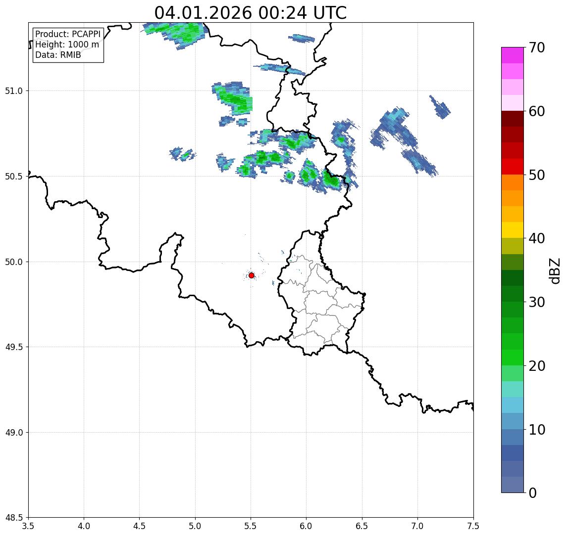Click the 50 value on the colorbar
The width and height of the screenshot is (567, 536).
(537, 175)
